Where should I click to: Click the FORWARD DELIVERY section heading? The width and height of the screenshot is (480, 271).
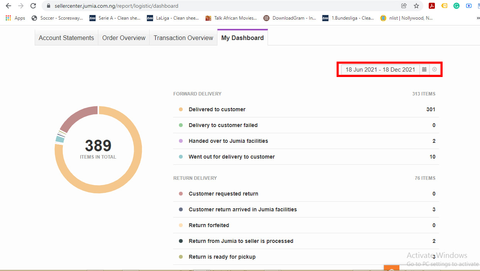pos(197,94)
